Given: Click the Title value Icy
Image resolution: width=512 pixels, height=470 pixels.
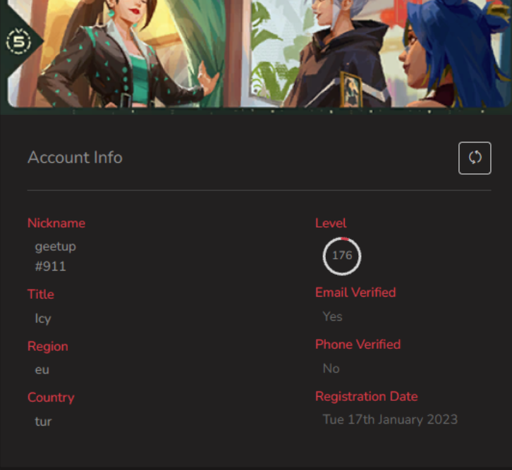Looking at the screenshot, I should [x=43, y=319].
